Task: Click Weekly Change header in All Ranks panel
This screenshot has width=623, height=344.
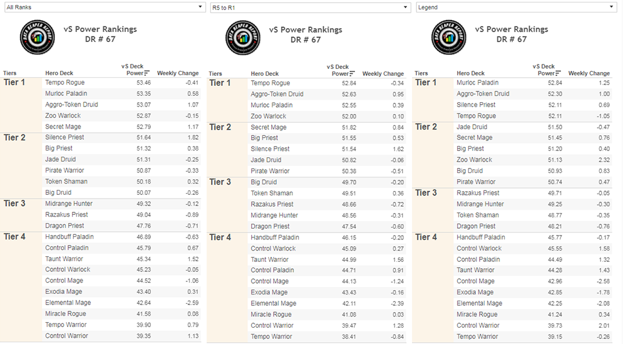Action: point(178,73)
